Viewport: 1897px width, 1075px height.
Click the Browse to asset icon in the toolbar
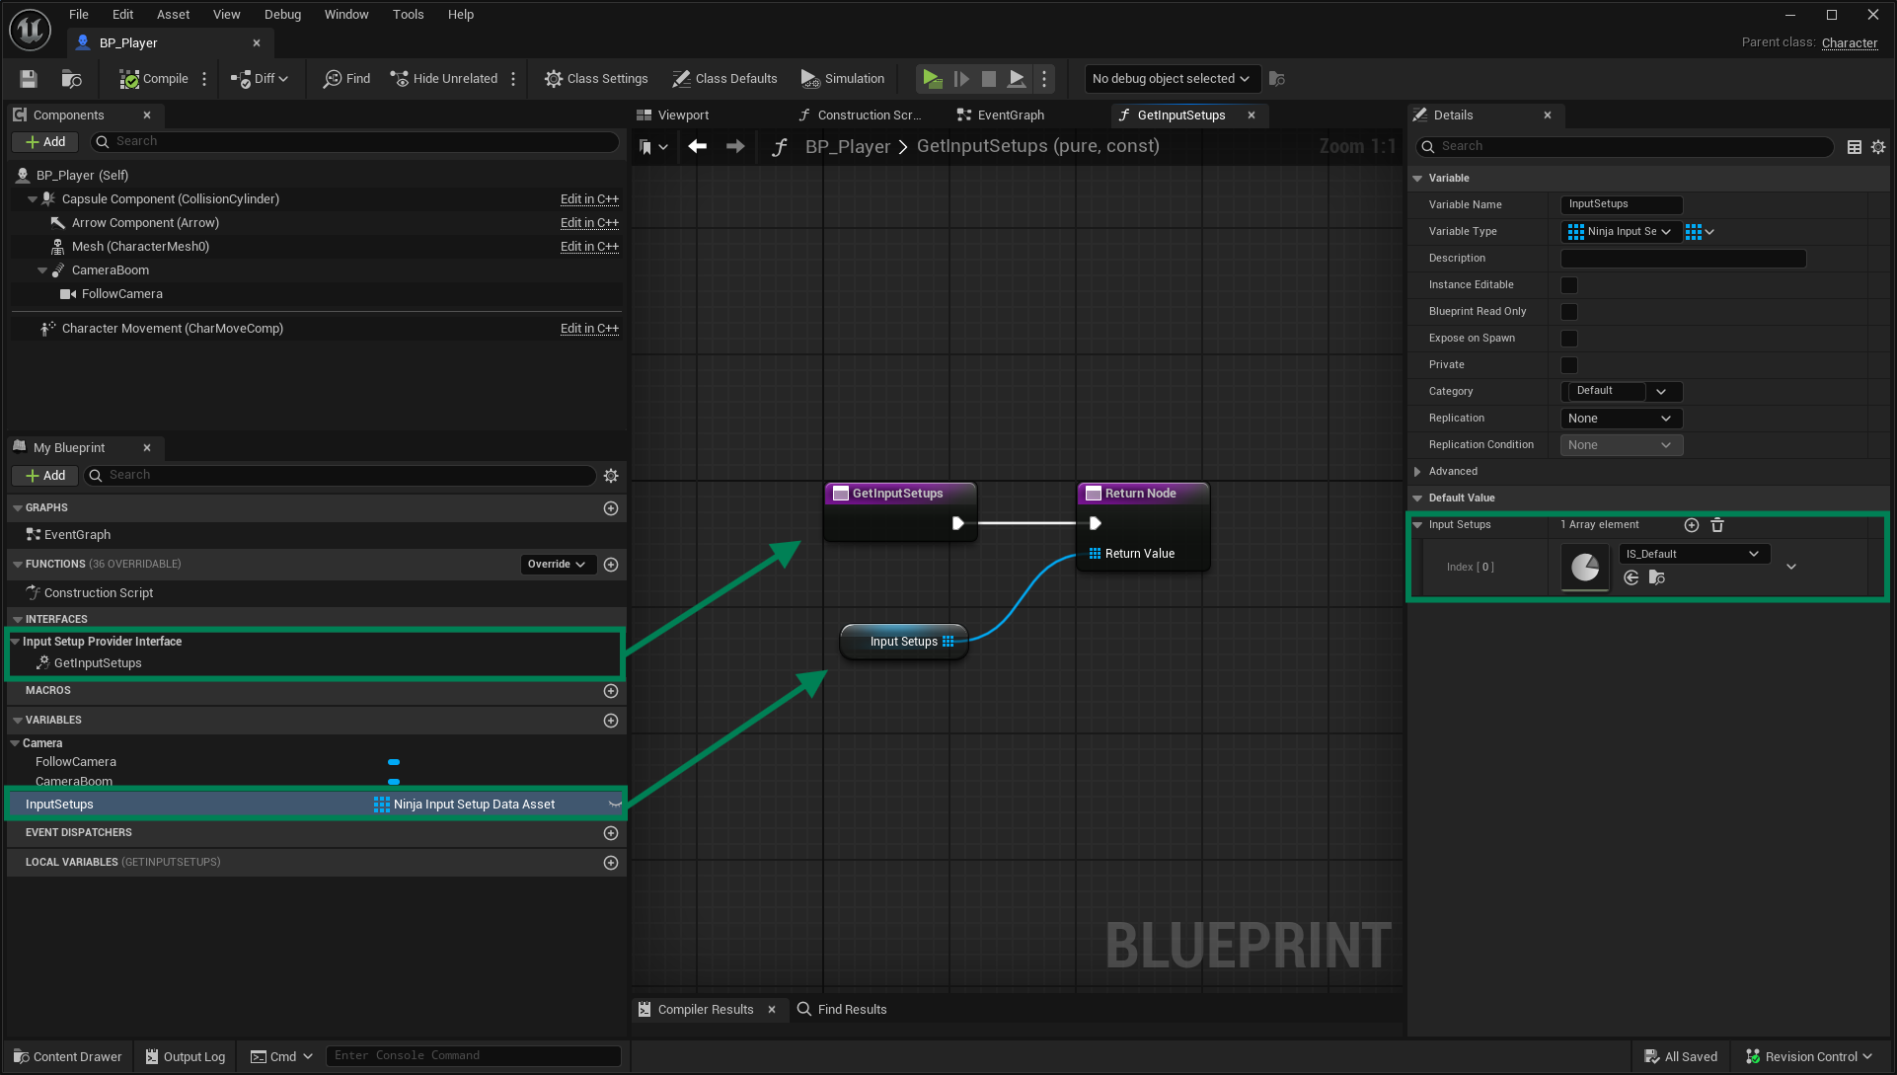pos(71,79)
